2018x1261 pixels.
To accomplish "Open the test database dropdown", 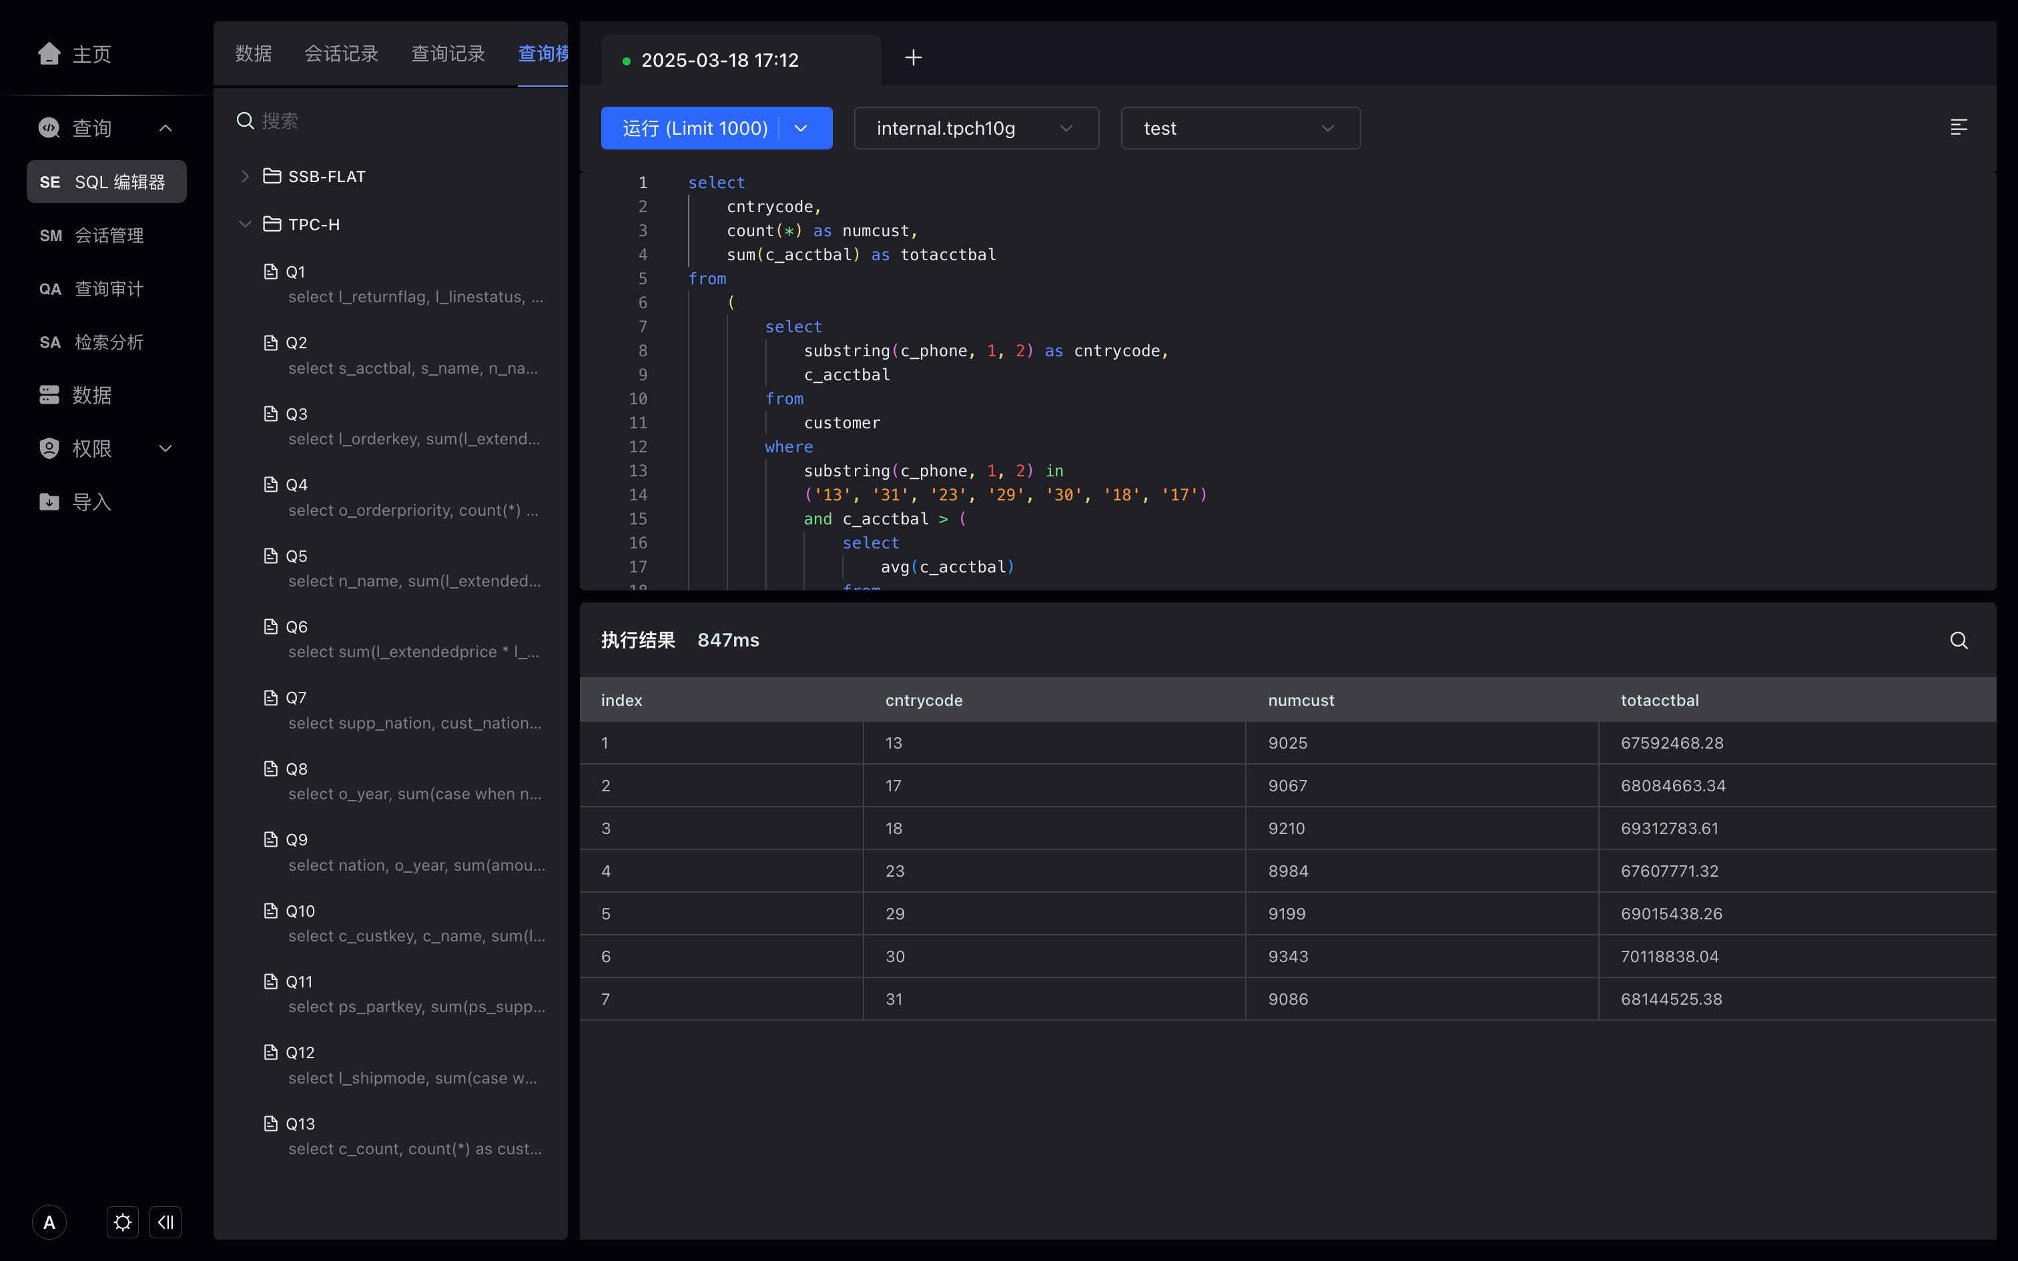I will (1241, 128).
